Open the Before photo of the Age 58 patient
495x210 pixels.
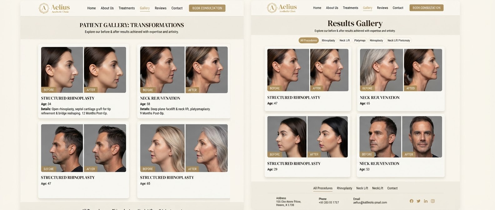pyautogui.click(x=162, y=70)
